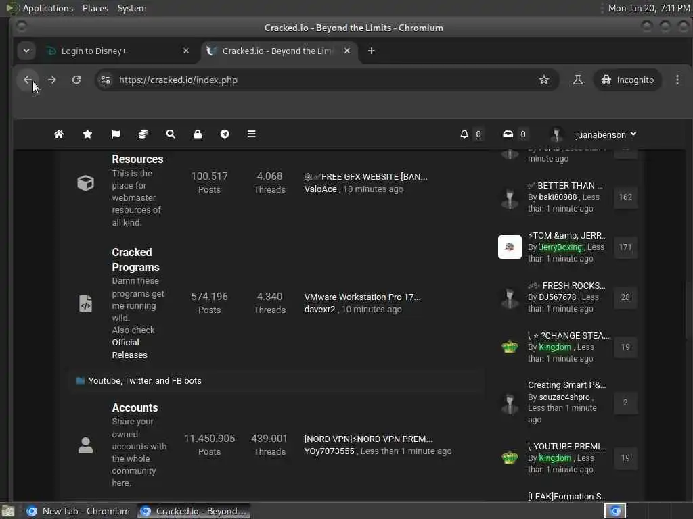Bookmark this page with star icon

point(544,80)
